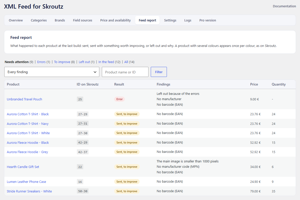The image size is (300, 200).
Task: Click the Filter button
Action: (159, 72)
